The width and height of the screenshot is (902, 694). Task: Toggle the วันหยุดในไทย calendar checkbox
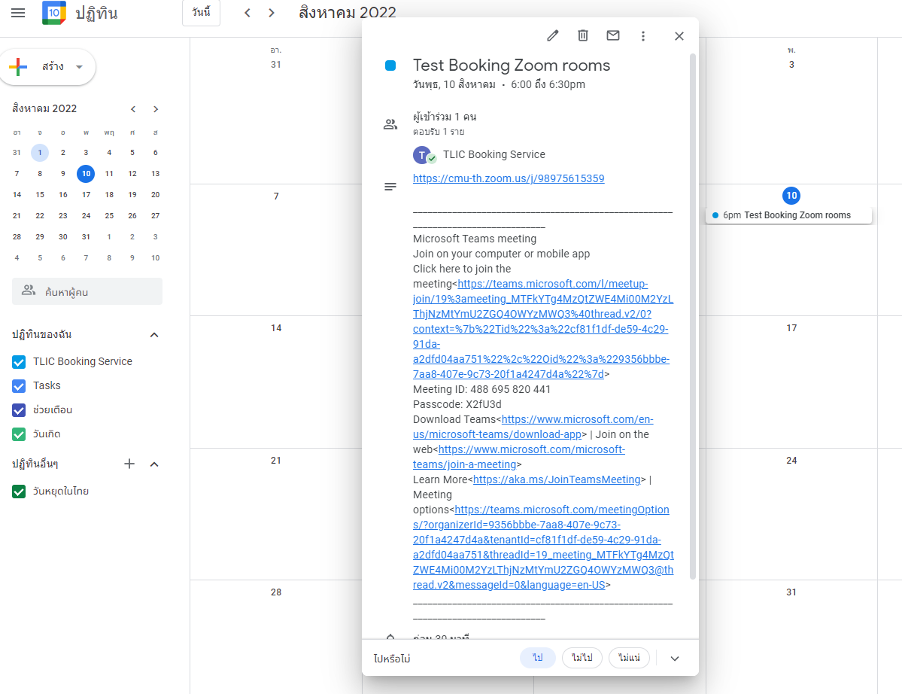point(19,492)
